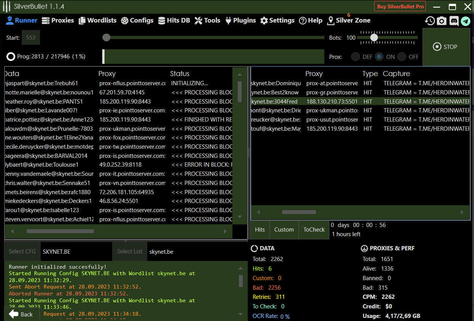Open the Configs gear section

pos(137,20)
